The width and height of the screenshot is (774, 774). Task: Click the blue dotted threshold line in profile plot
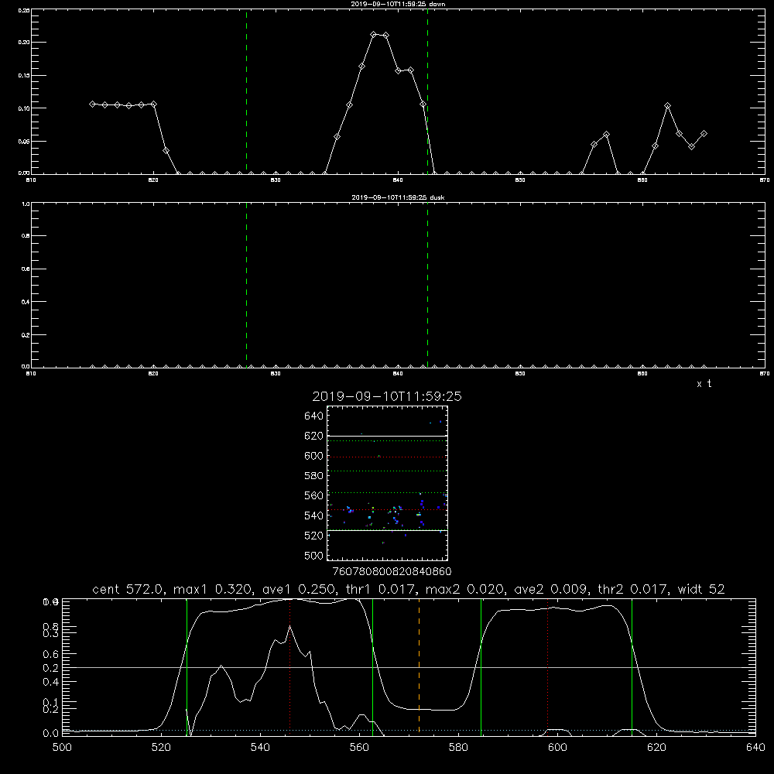click(409, 730)
